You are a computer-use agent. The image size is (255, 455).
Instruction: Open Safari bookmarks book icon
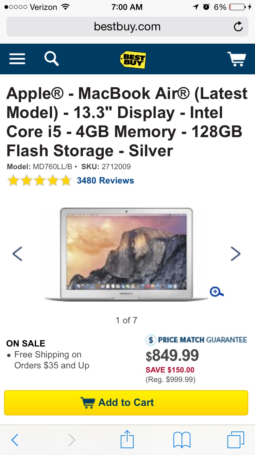click(x=182, y=440)
